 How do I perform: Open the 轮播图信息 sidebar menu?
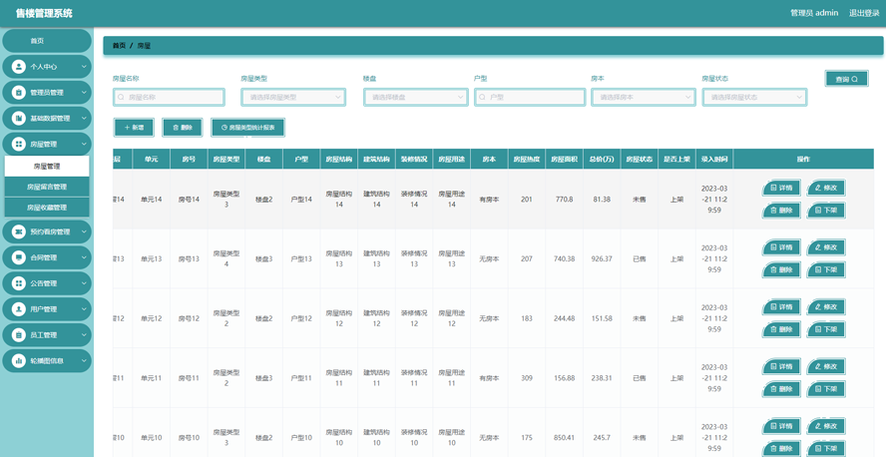(x=46, y=360)
